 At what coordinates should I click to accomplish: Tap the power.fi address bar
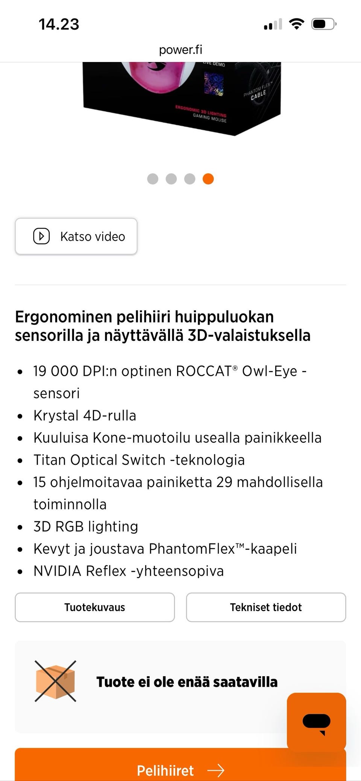(180, 49)
